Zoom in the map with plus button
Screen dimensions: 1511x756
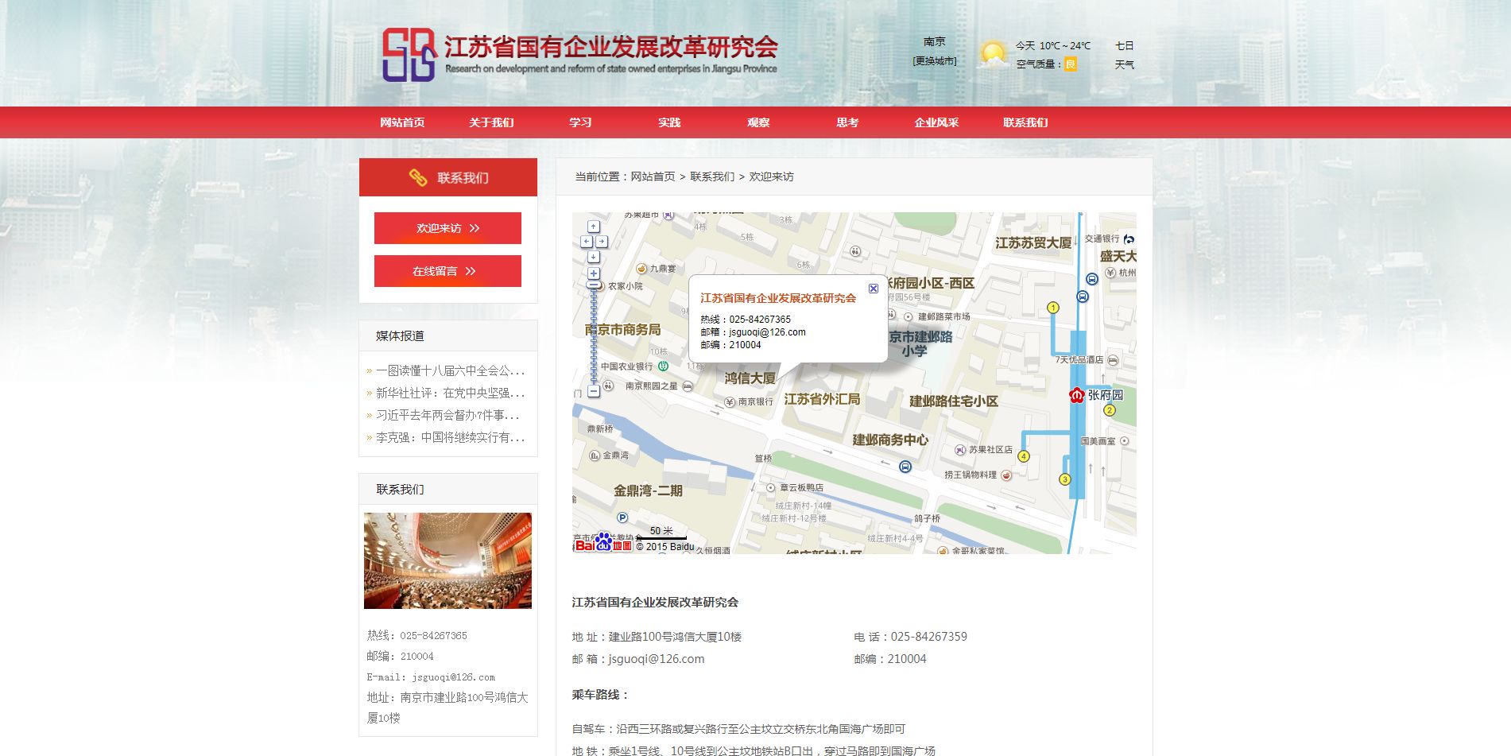593,273
